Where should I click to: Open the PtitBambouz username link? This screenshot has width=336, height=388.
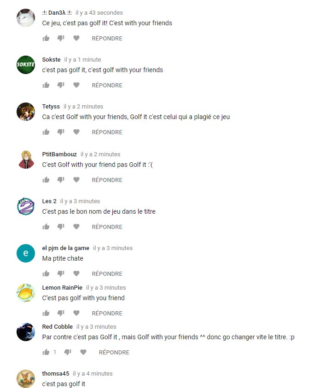click(x=59, y=154)
